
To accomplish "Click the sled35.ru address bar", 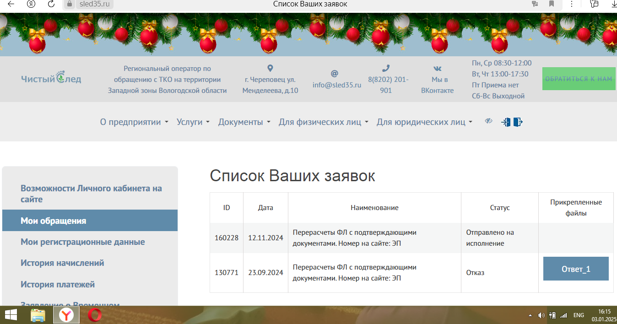I will point(94,4).
